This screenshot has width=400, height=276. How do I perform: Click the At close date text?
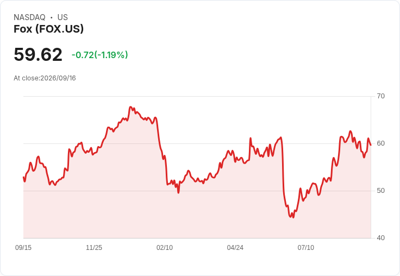pos(45,78)
